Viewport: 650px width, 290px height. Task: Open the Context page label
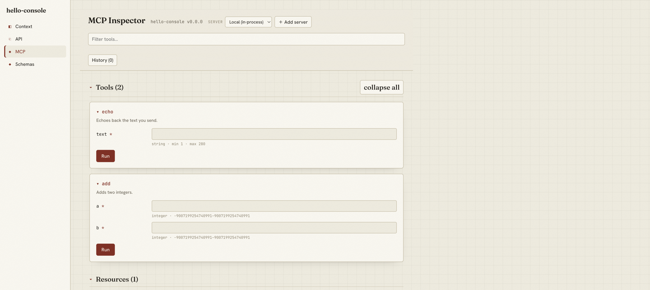(x=23, y=27)
